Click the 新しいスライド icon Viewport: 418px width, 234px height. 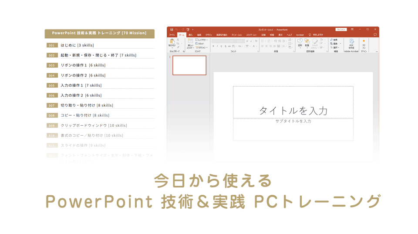(x=190, y=41)
